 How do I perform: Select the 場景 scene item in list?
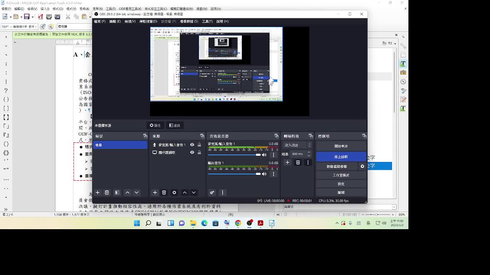tap(120, 145)
